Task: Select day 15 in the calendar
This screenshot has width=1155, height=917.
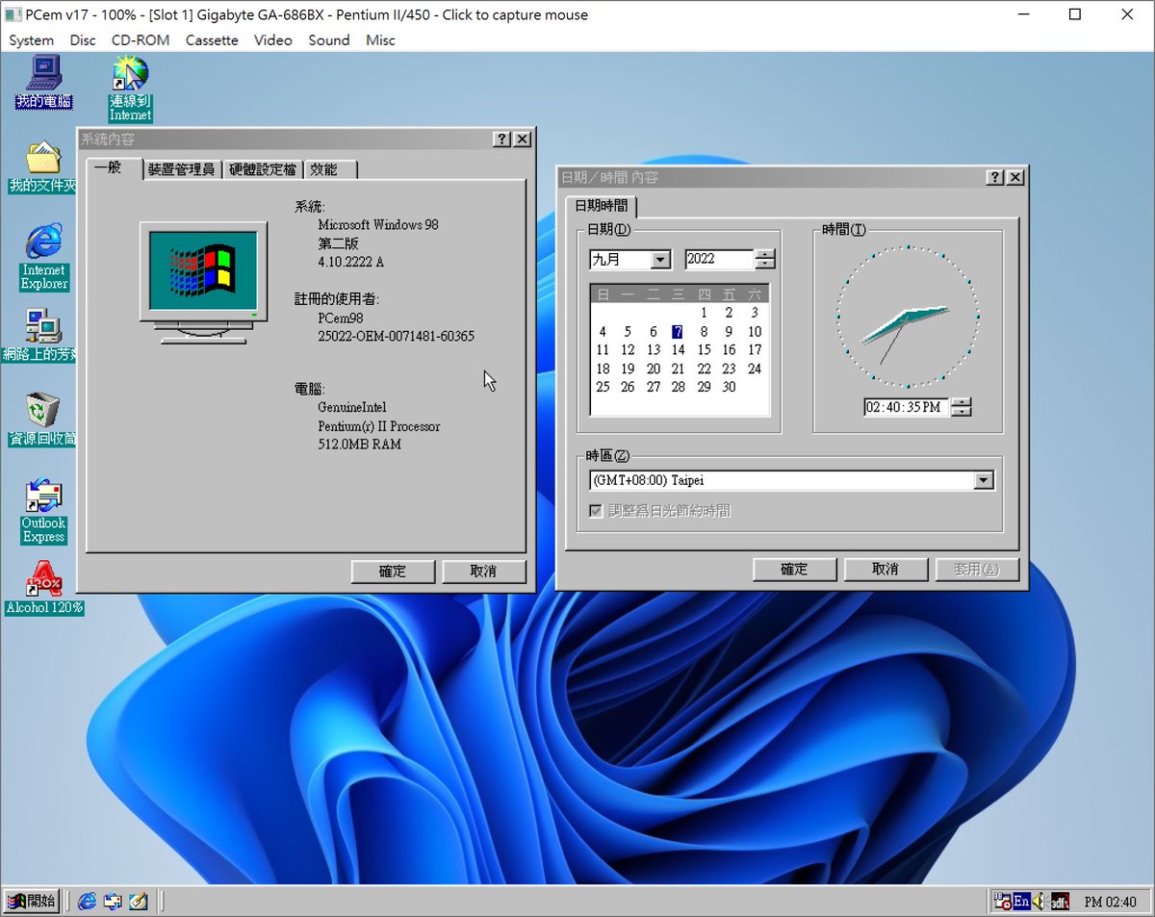Action: 704,350
